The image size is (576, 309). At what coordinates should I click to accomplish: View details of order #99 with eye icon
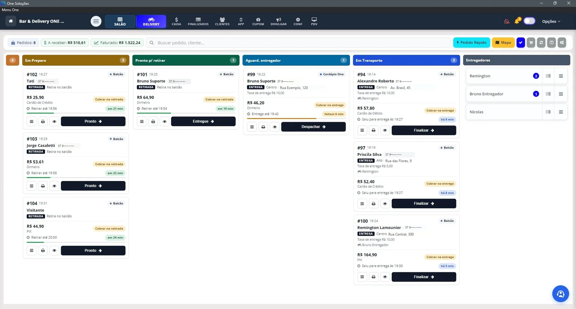(275, 127)
